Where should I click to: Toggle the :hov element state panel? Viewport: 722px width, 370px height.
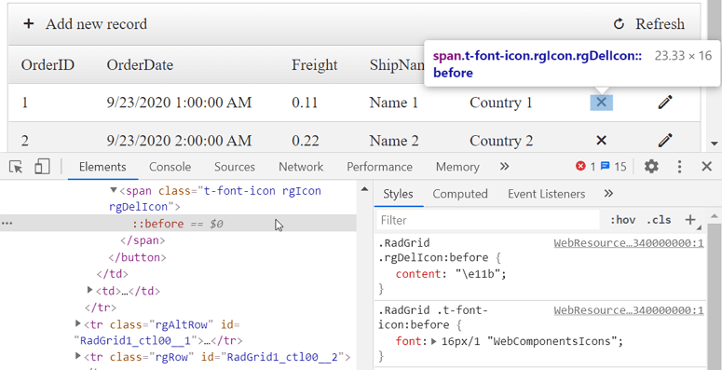point(622,220)
